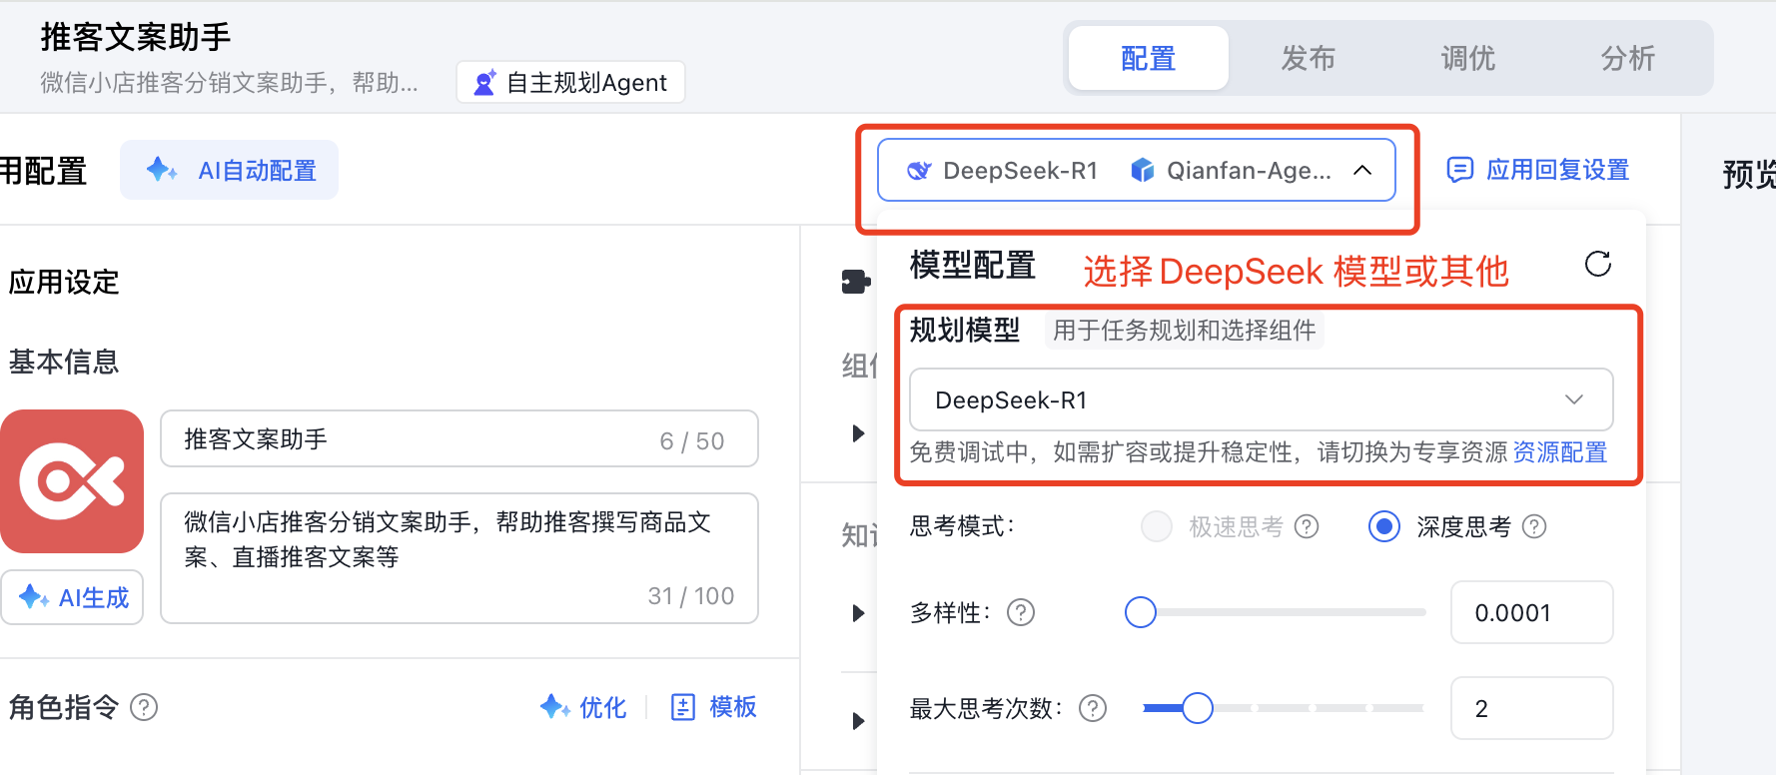Click help icon beside 角色指令
The width and height of the screenshot is (1776, 775).
coord(144,707)
